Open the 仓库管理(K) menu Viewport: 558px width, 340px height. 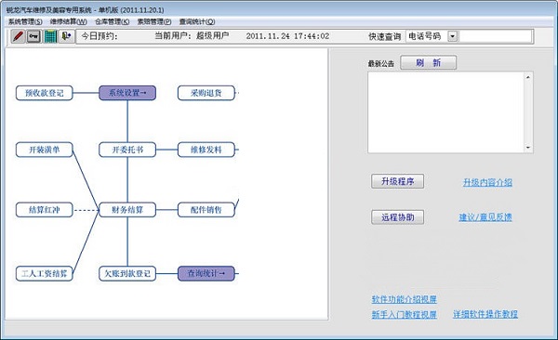(x=113, y=21)
